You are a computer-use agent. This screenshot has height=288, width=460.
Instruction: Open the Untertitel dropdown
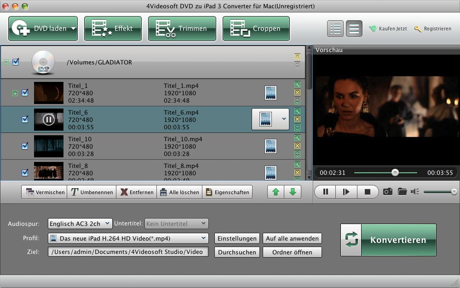pyautogui.click(x=177, y=224)
